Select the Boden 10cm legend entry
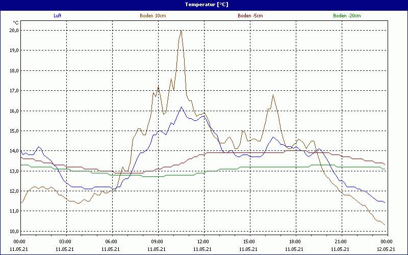408x255 pixels. pyautogui.click(x=153, y=16)
